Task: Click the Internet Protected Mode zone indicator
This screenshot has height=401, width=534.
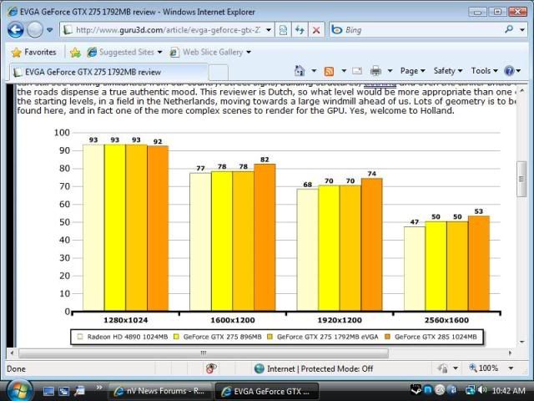Action: pos(314,368)
